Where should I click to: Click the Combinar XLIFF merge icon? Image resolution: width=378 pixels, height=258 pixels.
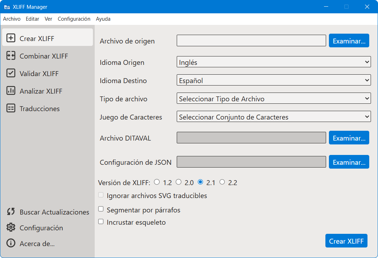pyautogui.click(x=11, y=56)
